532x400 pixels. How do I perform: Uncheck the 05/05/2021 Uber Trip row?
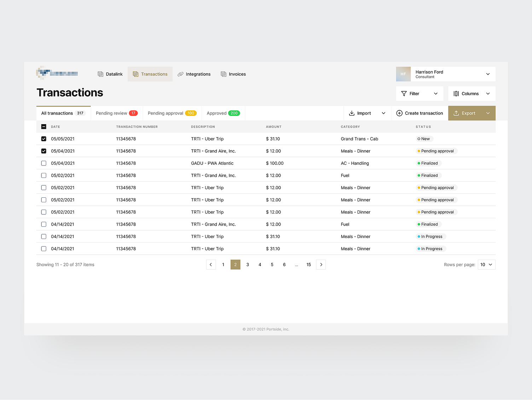tap(44, 139)
